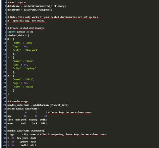This screenshot has height=148, width=159.
Task: Click the 'Sydney' string on line 19
Action: 31,68
